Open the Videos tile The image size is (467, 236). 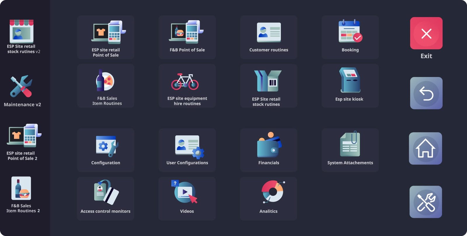pos(187,199)
